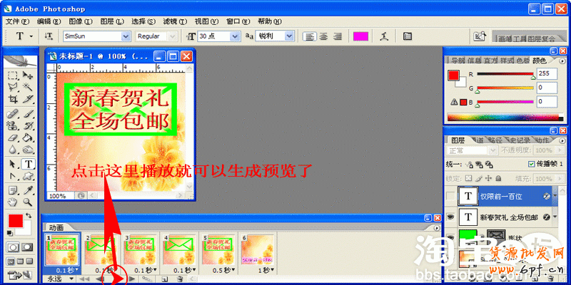Open the SimSun font family dropdown
Image resolution: width=571 pixels, height=285 pixels.
coord(126,36)
